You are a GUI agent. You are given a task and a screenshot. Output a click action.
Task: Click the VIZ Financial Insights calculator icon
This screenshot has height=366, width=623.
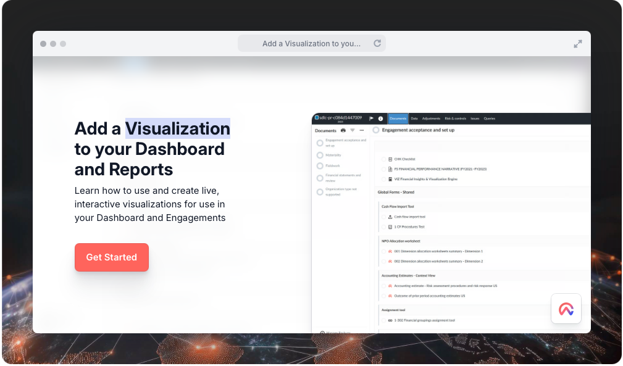[x=390, y=179]
